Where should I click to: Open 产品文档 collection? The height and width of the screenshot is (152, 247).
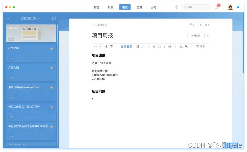(31, 73)
